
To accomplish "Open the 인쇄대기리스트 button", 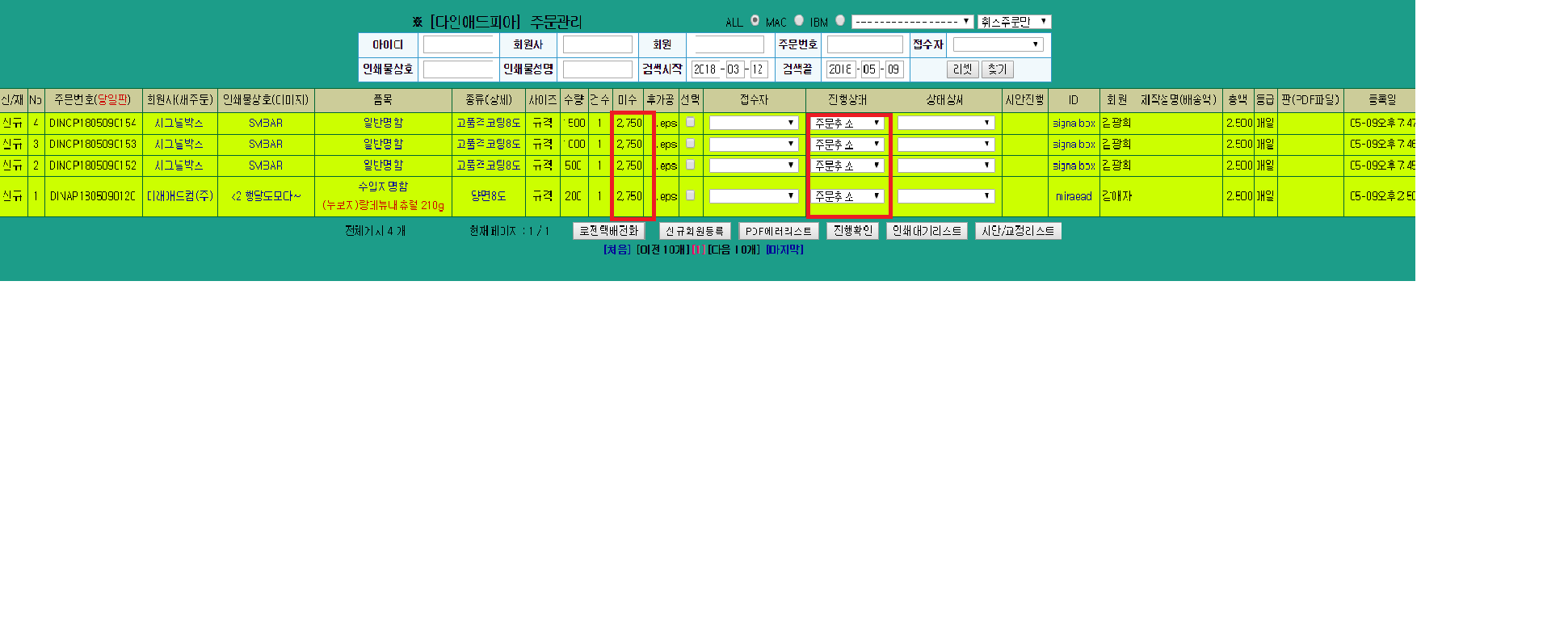I will tap(927, 231).
